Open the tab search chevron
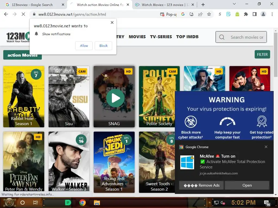This screenshot has height=208, width=278. point(234,4)
